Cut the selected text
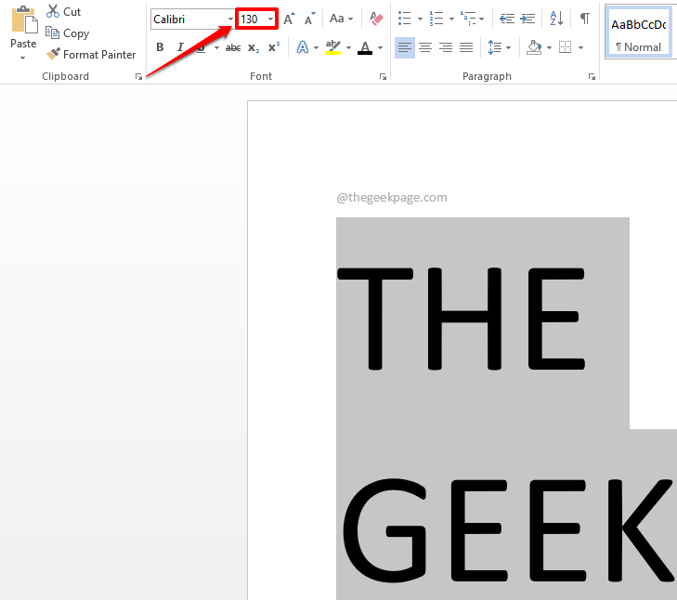This screenshot has height=600, width=677. click(x=63, y=12)
